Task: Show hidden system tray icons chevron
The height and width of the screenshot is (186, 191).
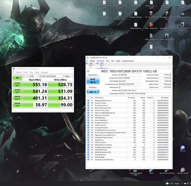Action: point(182,183)
